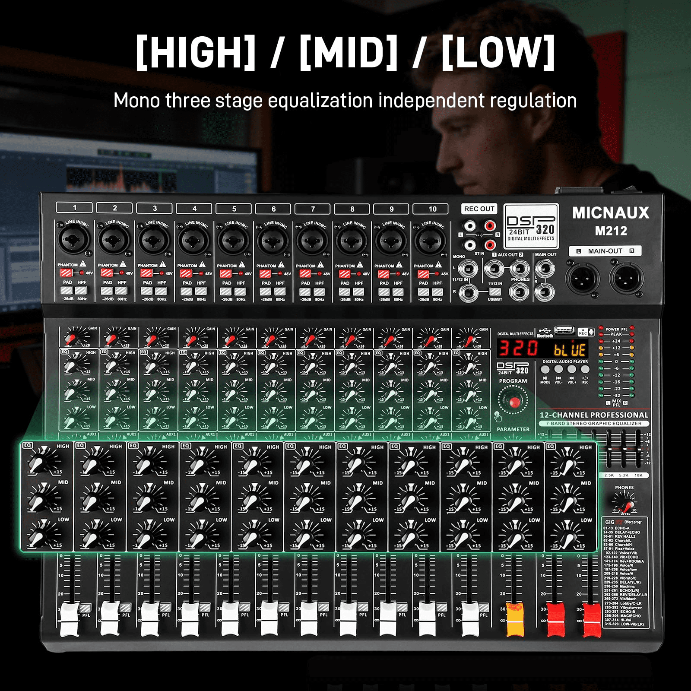Click the VOL+ next track button
Image resolution: width=691 pixels, height=691 pixels.
click(572, 370)
